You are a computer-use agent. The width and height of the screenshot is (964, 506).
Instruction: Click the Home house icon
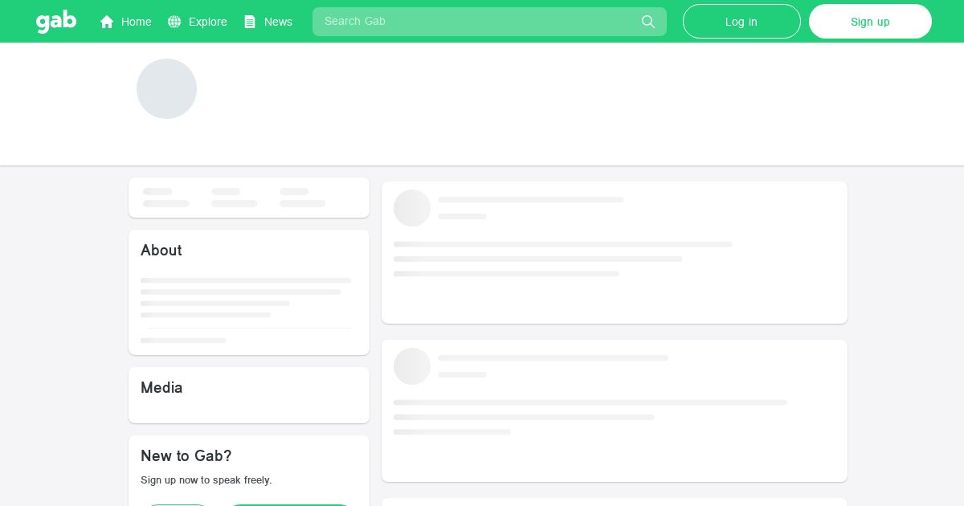coord(107,22)
